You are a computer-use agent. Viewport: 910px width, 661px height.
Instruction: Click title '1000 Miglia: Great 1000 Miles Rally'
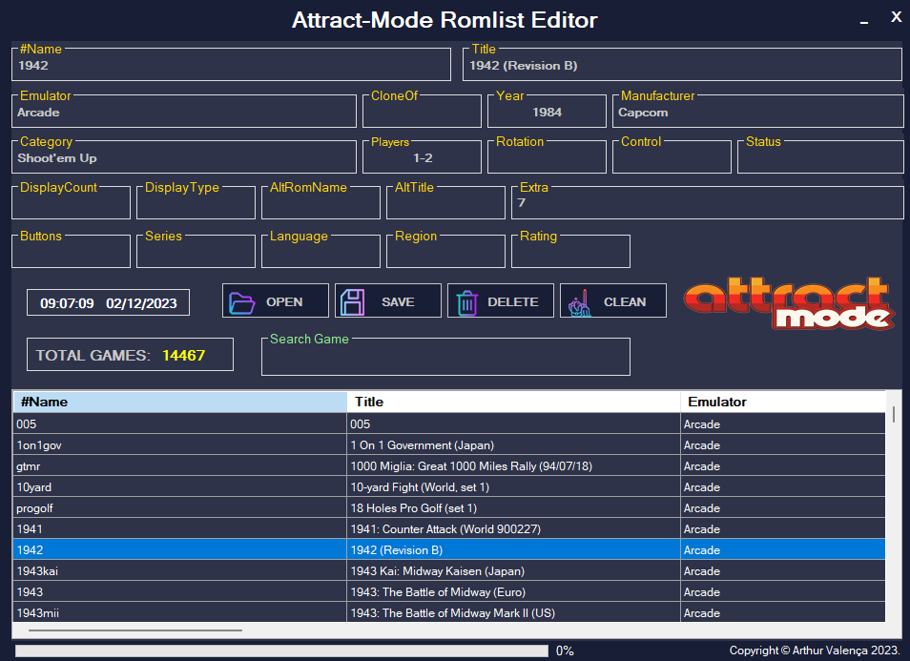pos(471,466)
